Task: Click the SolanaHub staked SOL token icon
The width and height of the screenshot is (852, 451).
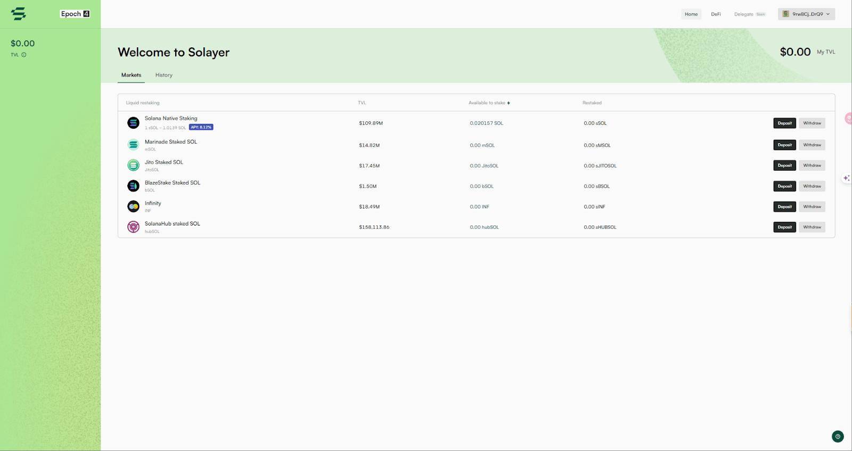Action: click(x=133, y=227)
